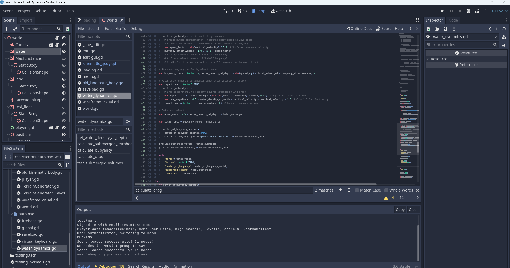Enable the Whole Words checkbox
The width and height of the screenshot is (510, 268).
pyautogui.click(x=386, y=190)
